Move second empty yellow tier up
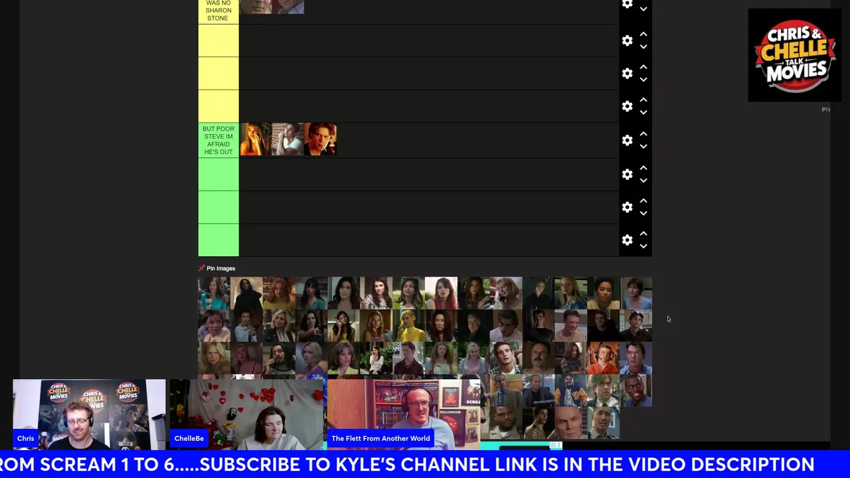 [643, 67]
